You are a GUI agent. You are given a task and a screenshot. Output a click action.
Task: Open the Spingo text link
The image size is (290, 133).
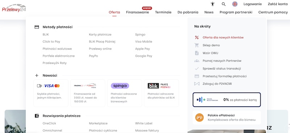(x=140, y=34)
